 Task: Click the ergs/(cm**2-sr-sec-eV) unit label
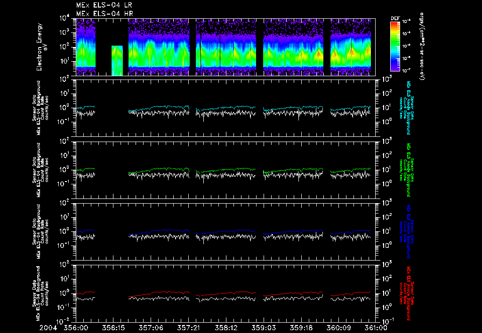coord(422,47)
